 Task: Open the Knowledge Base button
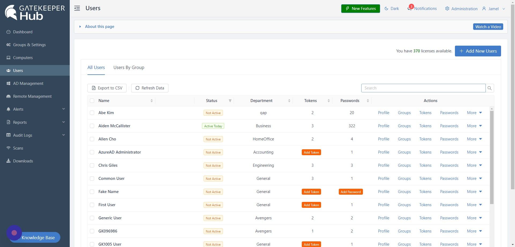pyautogui.click(x=38, y=238)
